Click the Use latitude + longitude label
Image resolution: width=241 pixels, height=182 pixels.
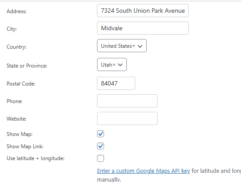coord(36,158)
